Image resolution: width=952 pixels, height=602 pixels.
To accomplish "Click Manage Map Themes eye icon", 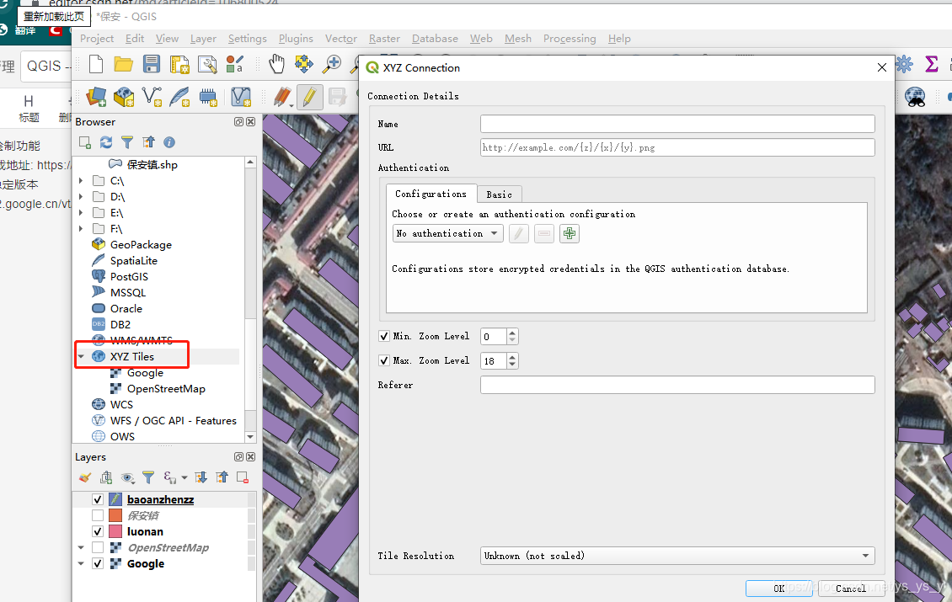I will point(127,477).
